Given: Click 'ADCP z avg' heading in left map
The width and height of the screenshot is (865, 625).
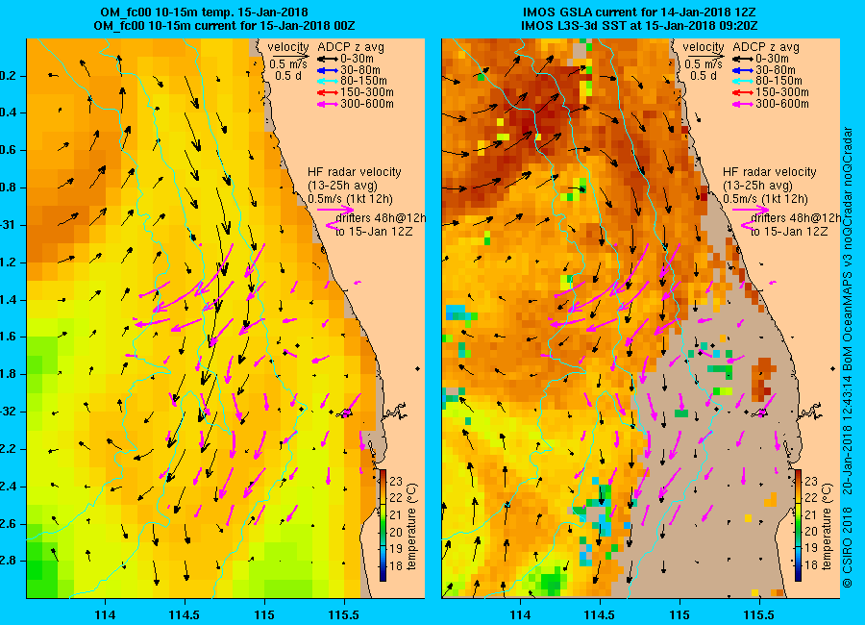Looking at the screenshot, I should (351, 47).
